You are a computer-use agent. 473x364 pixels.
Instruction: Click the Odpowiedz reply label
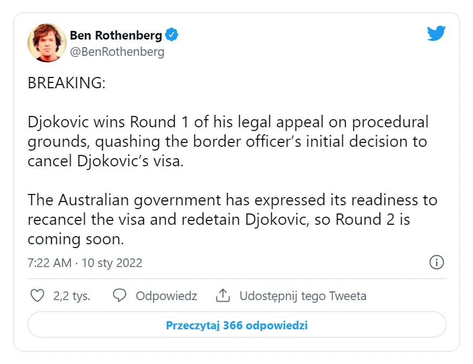[x=166, y=296]
